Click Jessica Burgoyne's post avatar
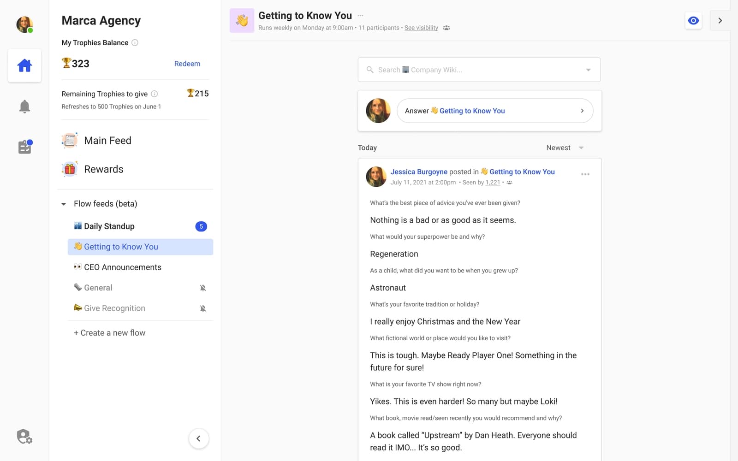The height and width of the screenshot is (461, 738). click(376, 177)
